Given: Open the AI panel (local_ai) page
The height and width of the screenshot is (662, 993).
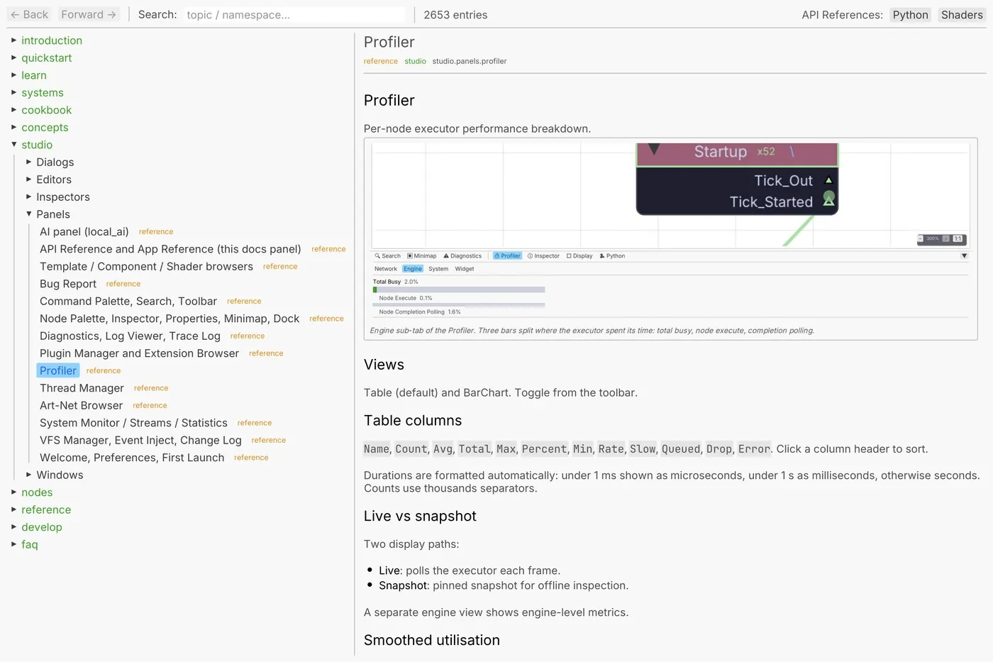Looking at the screenshot, I should pos(84,232).
